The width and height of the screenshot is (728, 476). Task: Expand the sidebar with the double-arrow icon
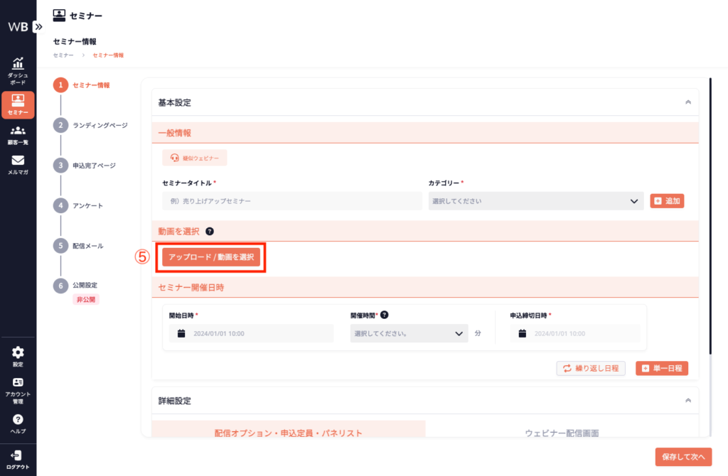(x=38, y=26)
